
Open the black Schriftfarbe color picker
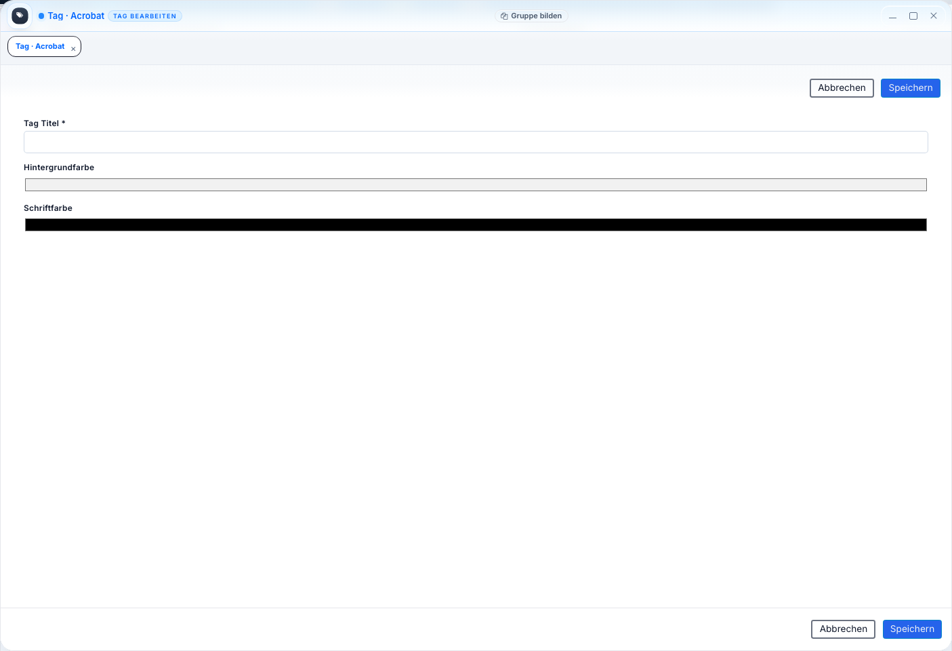point(476,225)
